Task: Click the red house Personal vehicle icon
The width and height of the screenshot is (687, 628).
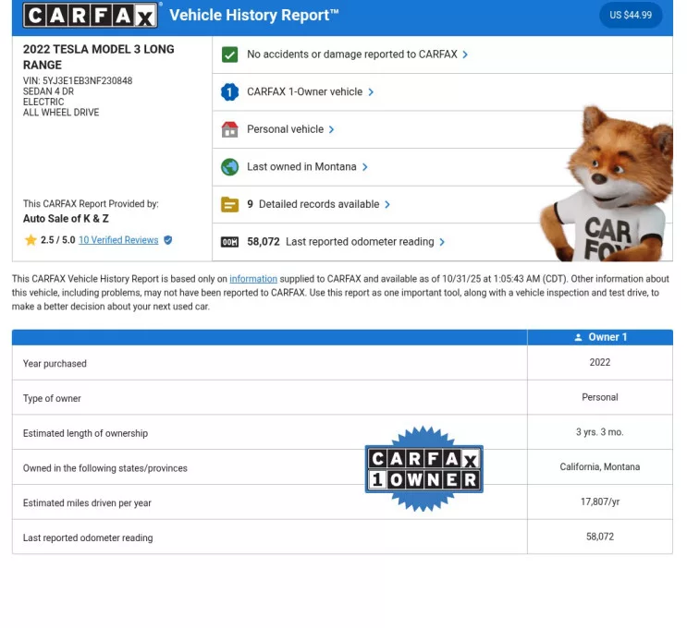Action: pos(230,129)
